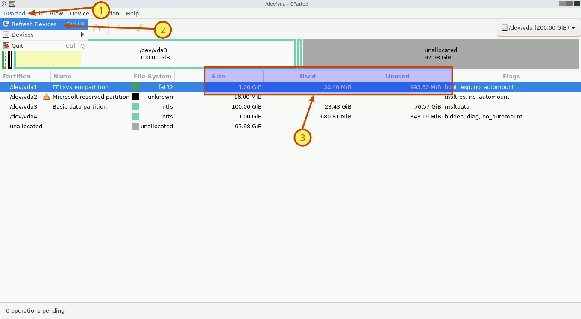Open the /dev/vda device selector dropdown
The image size is (581, 319).
pyautogui.click(x=538, y=27)
